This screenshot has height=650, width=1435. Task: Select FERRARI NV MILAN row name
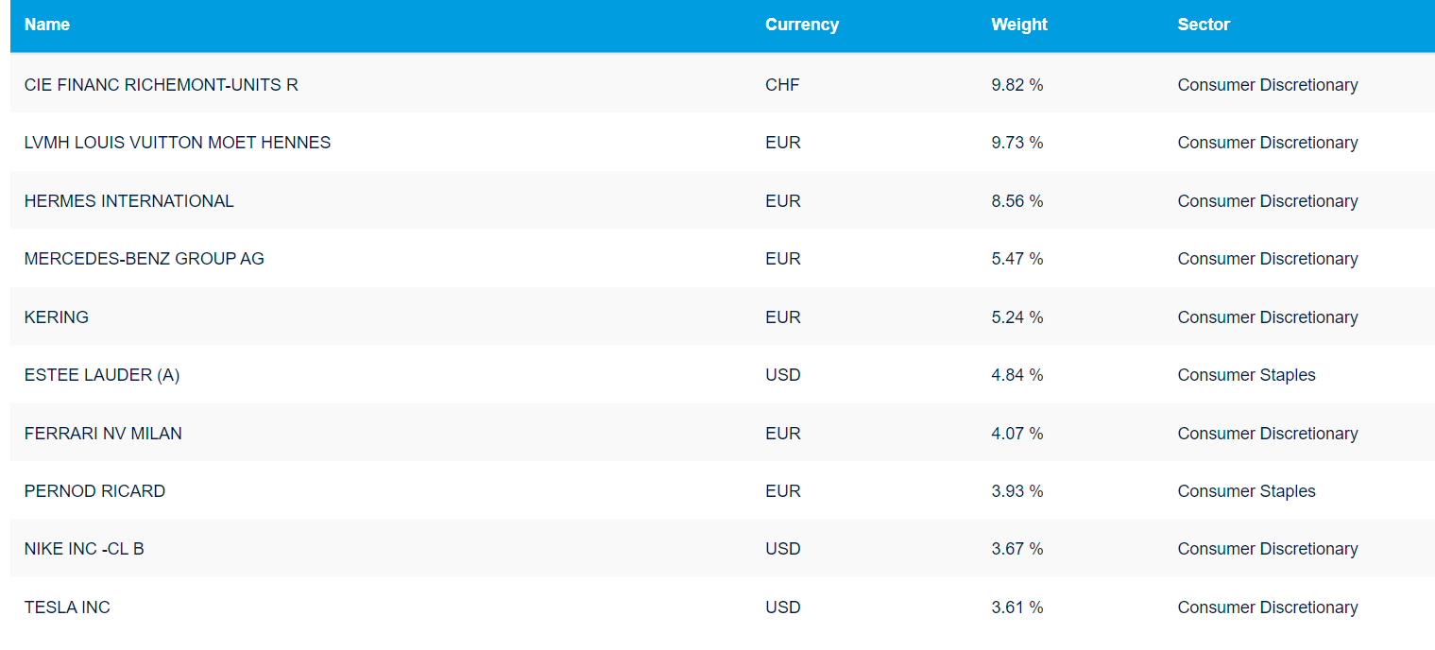pos(103,434)
